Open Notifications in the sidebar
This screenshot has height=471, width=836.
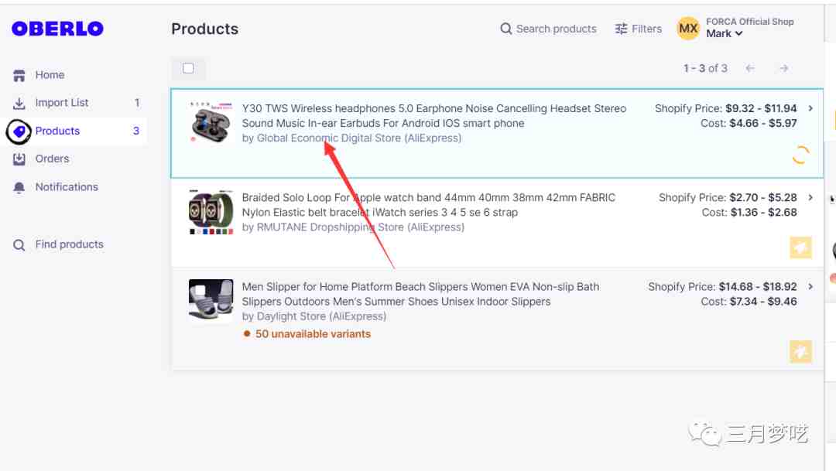pos(67,187)
